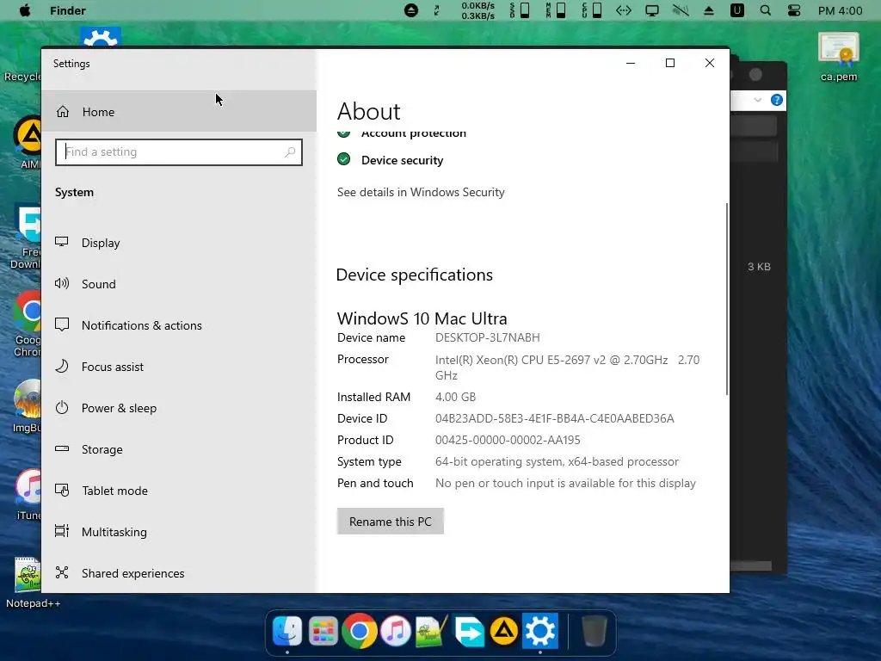Open the Finder menu in menu bar
This screenshot has height=661, width=881.
coord(67,10)
